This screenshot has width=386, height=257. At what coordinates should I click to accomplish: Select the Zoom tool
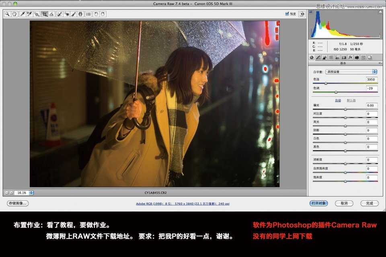8,14
